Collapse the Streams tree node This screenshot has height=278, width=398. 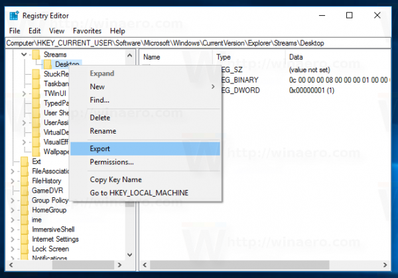point(24,54)
